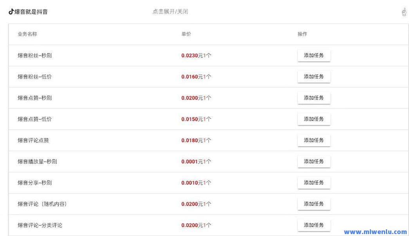409x236 pixels.
Task: Click 添加任务 for 爆音分享--秒刷
Action: click(314, 182)
